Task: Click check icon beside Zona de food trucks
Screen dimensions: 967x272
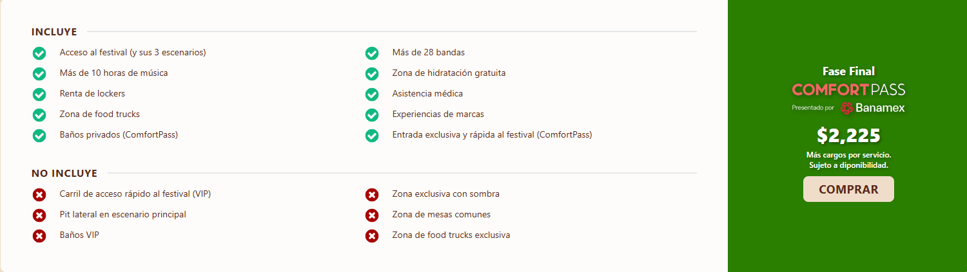Action: click(39, 114)
